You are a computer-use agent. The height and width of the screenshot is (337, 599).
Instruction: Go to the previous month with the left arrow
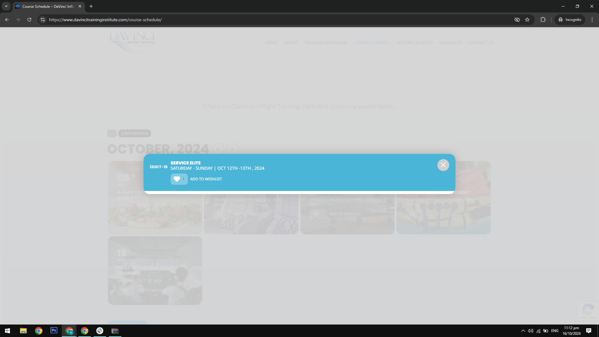click(218, 149)
